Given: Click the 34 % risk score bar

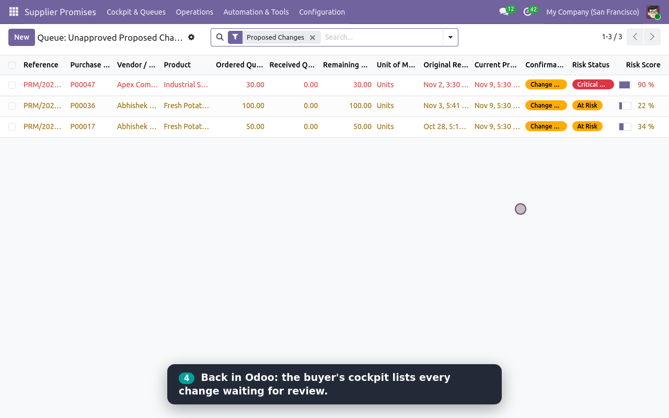Looking at the screenshot, I should coord(625,126).
